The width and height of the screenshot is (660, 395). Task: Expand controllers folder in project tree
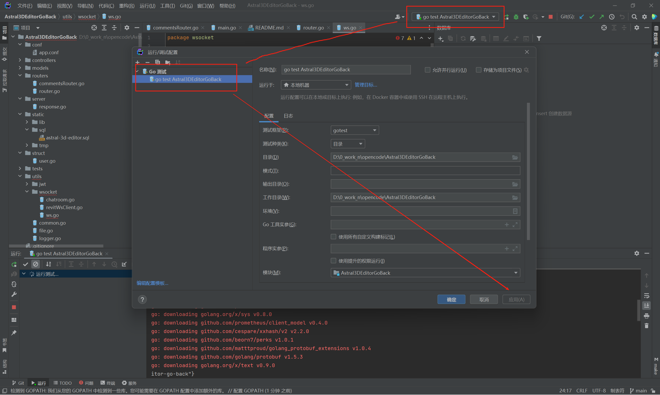click(x=20, y=60)
